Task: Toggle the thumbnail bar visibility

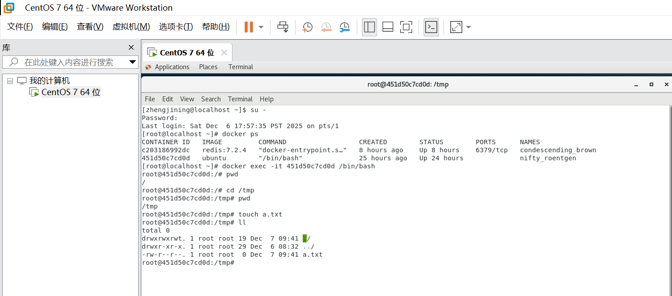Action: pyautogui.click(x=387, y=27)
